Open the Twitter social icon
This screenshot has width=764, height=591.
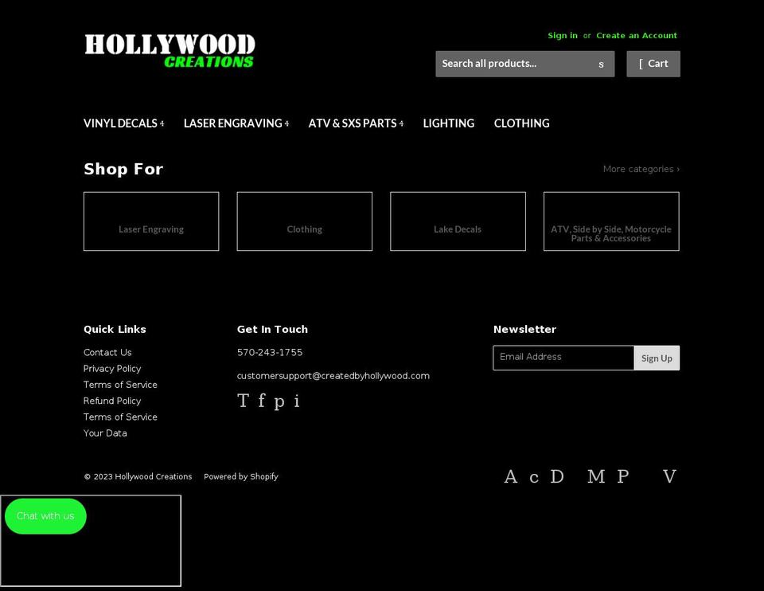(x=244, y=401)
